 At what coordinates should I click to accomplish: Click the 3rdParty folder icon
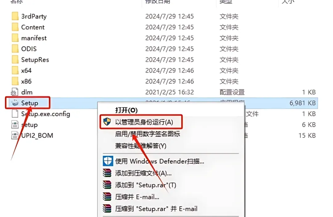tap(15, 16)
